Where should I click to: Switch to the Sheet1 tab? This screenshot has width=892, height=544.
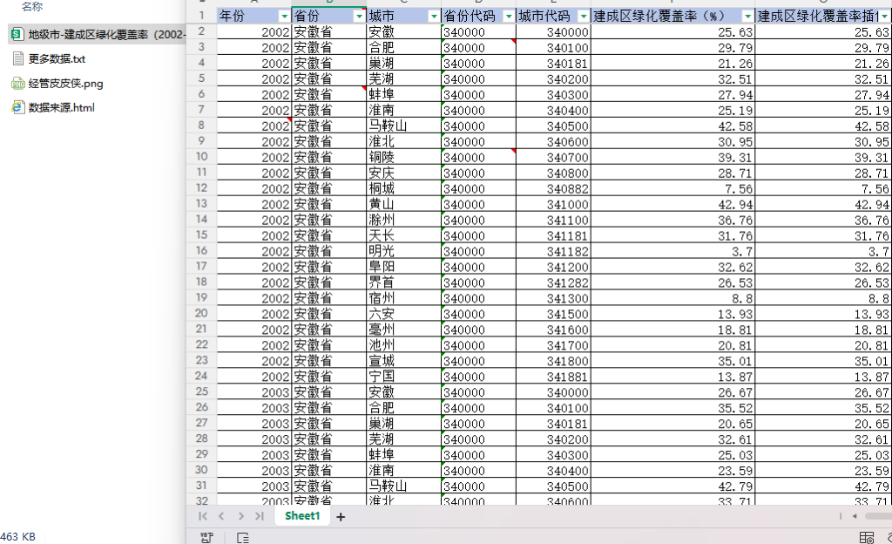click(302, 516)
